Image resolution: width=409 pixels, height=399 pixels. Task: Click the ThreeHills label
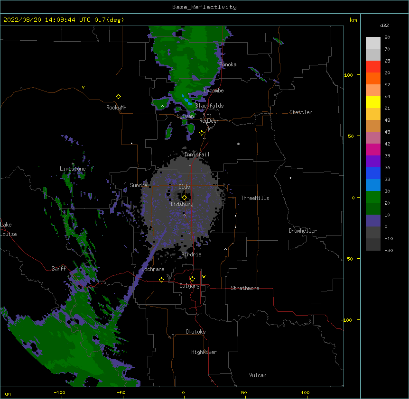(x=255, y=198)
